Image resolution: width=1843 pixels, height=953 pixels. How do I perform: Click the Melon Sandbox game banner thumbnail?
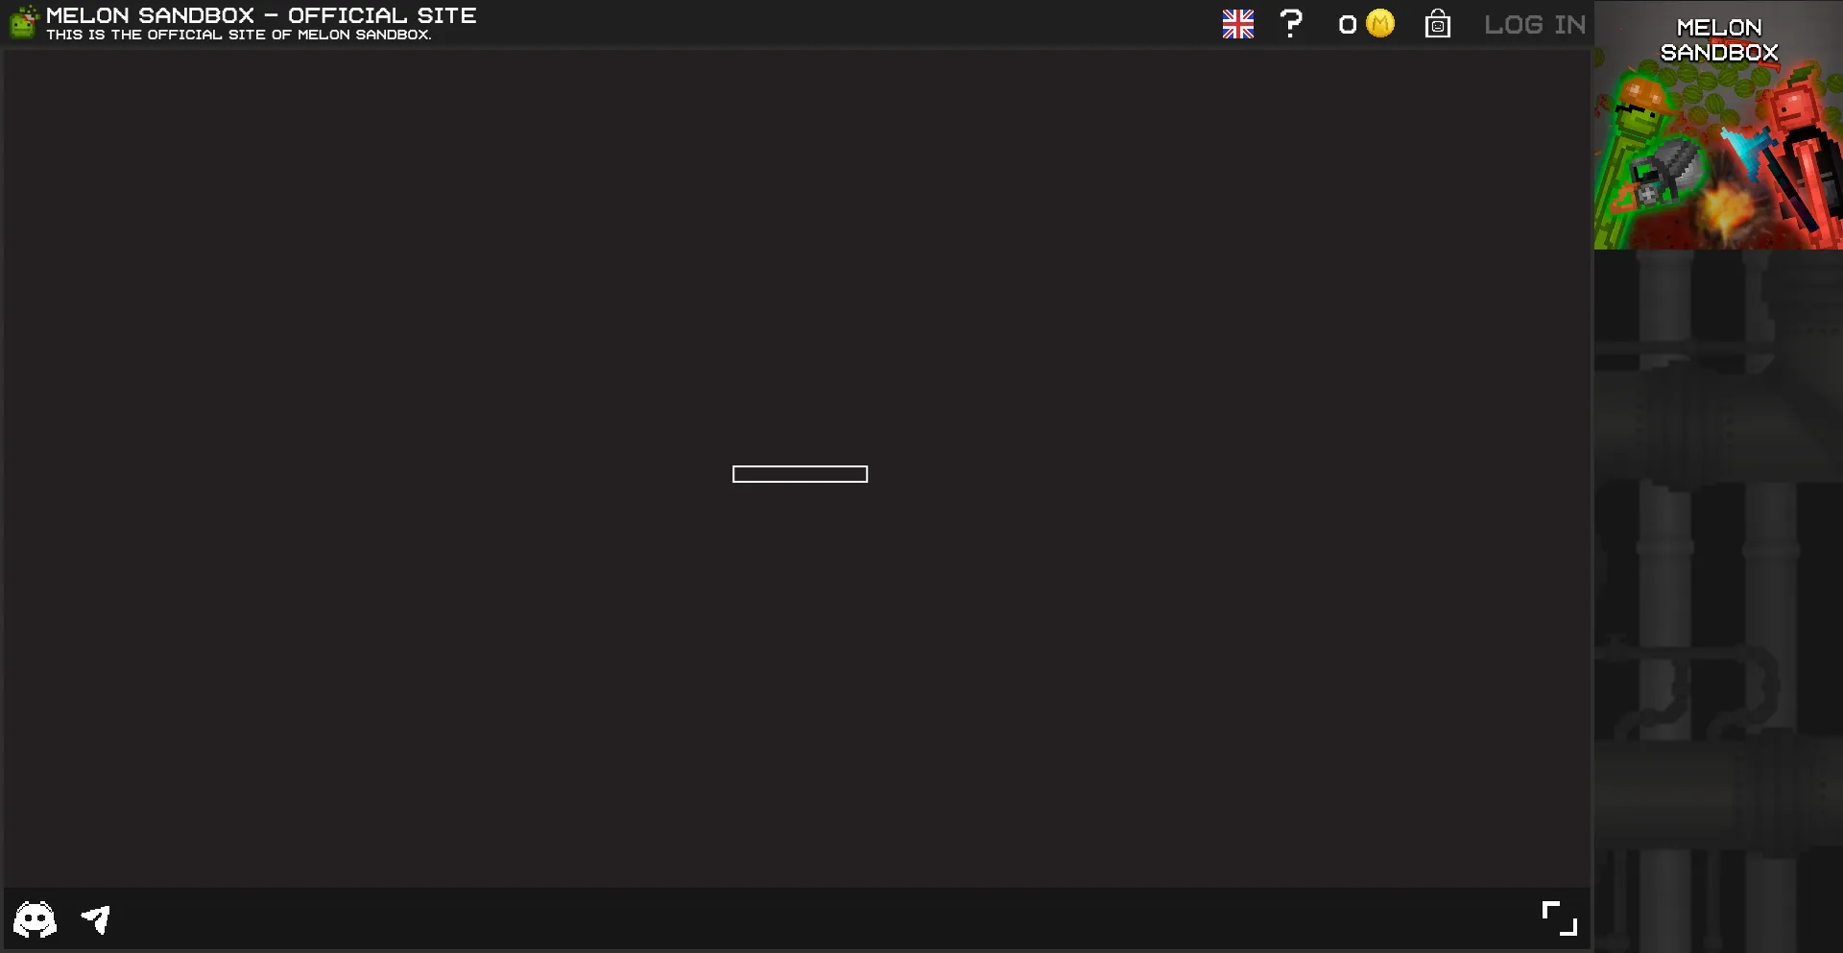1718,125
